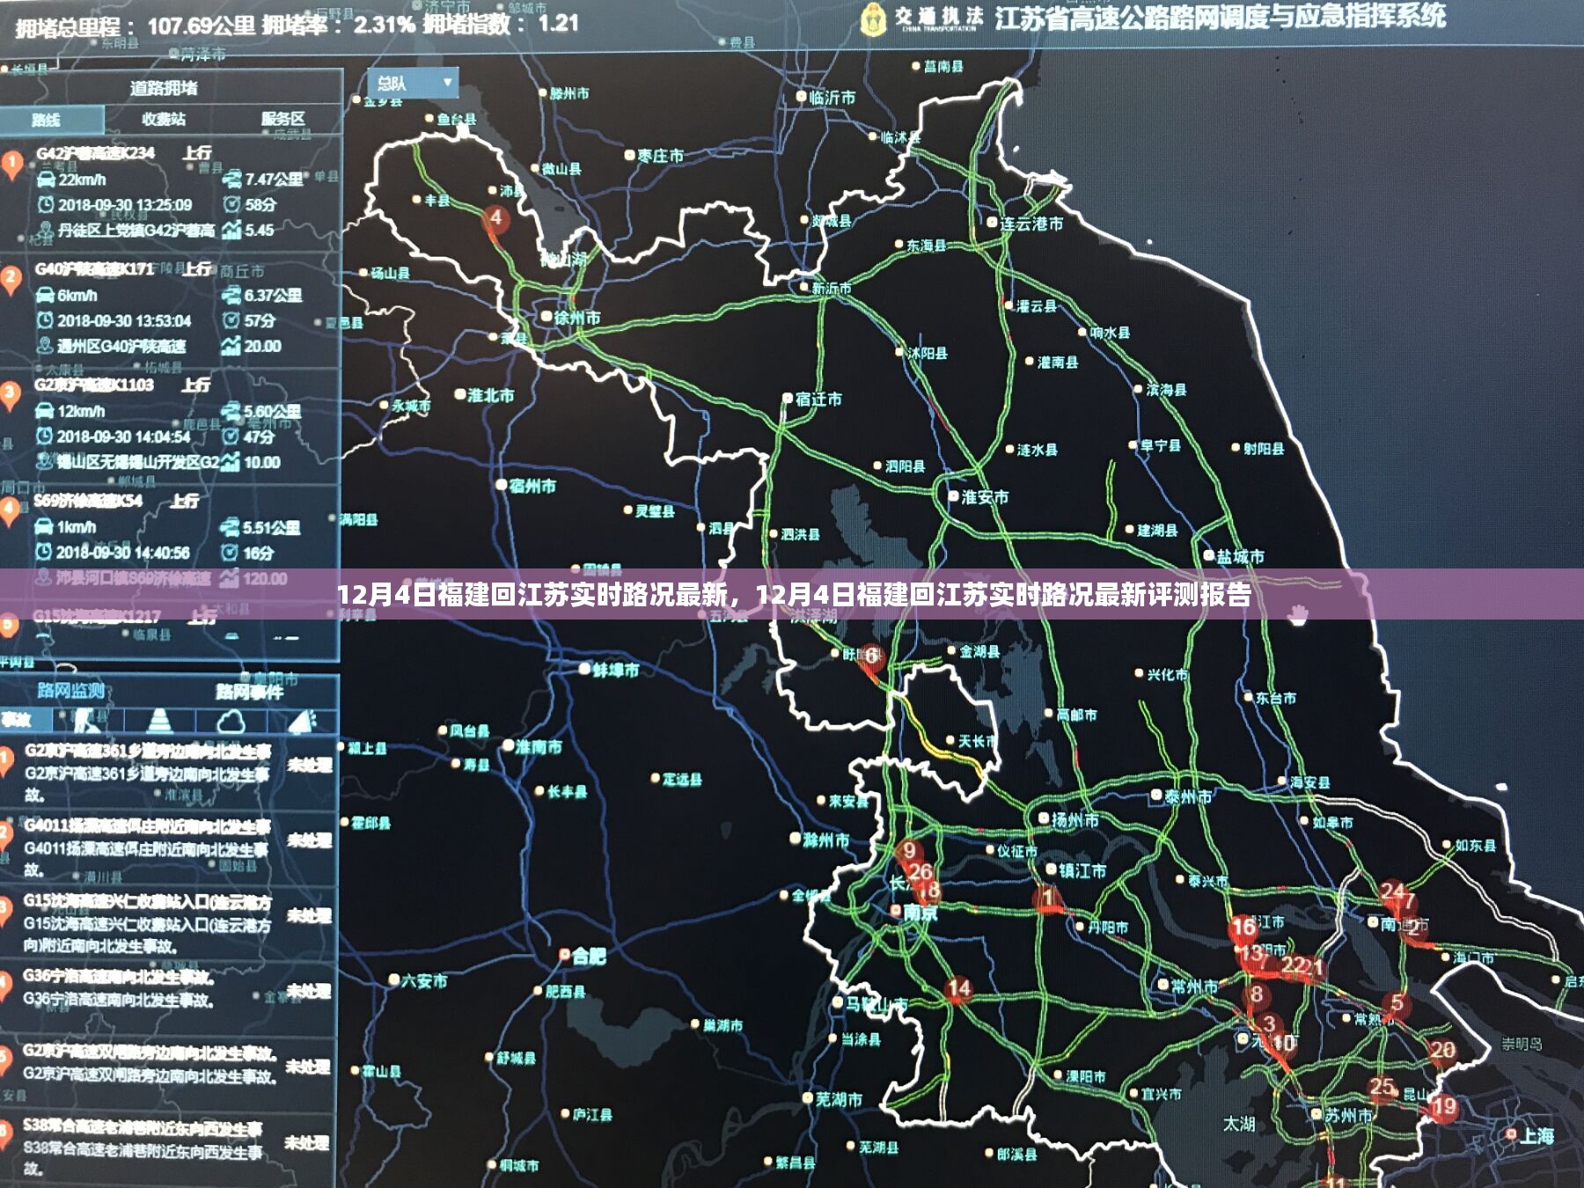Open the G40沪陕高速K171 congestion entry
The height and width of the screenshot is (1188, 1584).
pos(171,307)
